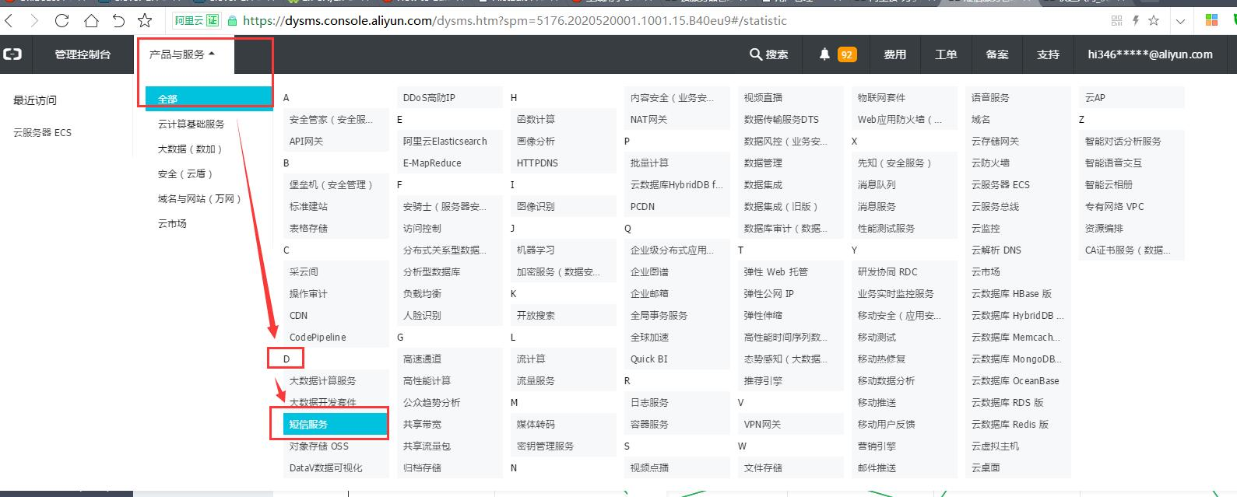Click the QR code icon in address bar
The image size is (1237, 497).
[1117, 20]
